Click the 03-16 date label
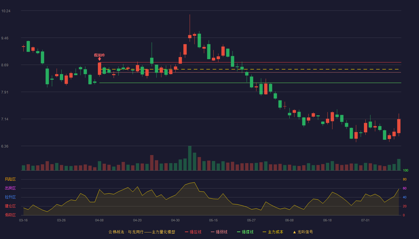The image size is (419, 239). pos(23,220)
